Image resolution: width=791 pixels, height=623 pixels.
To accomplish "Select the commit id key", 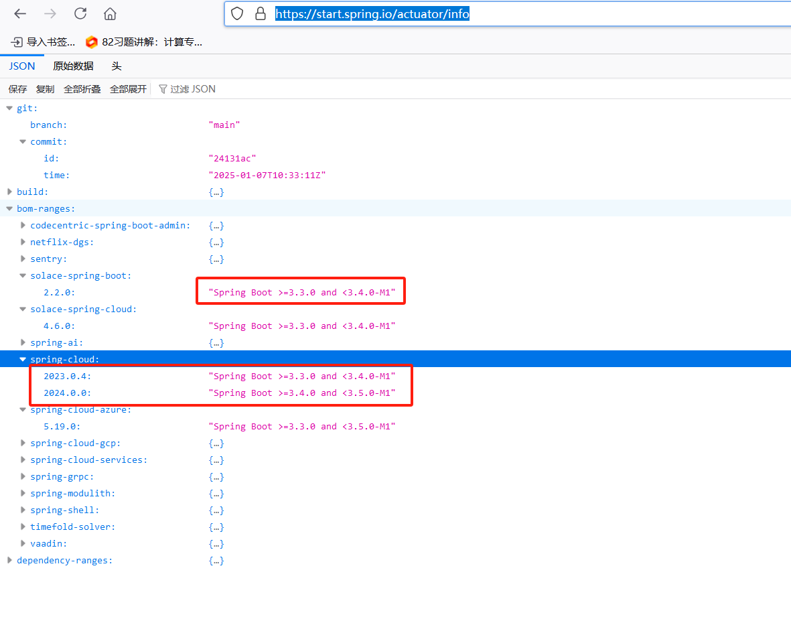I will coord(51,158).
